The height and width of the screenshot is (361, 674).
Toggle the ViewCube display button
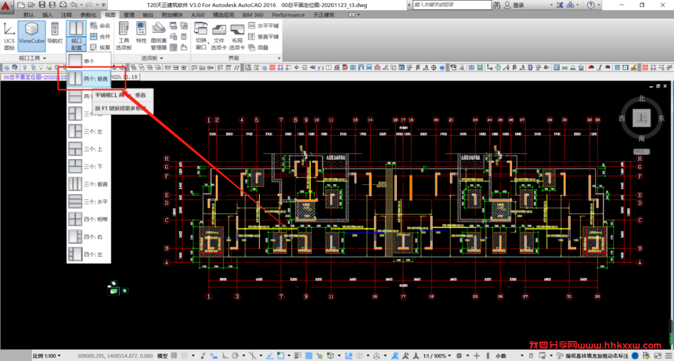point(31,36)
